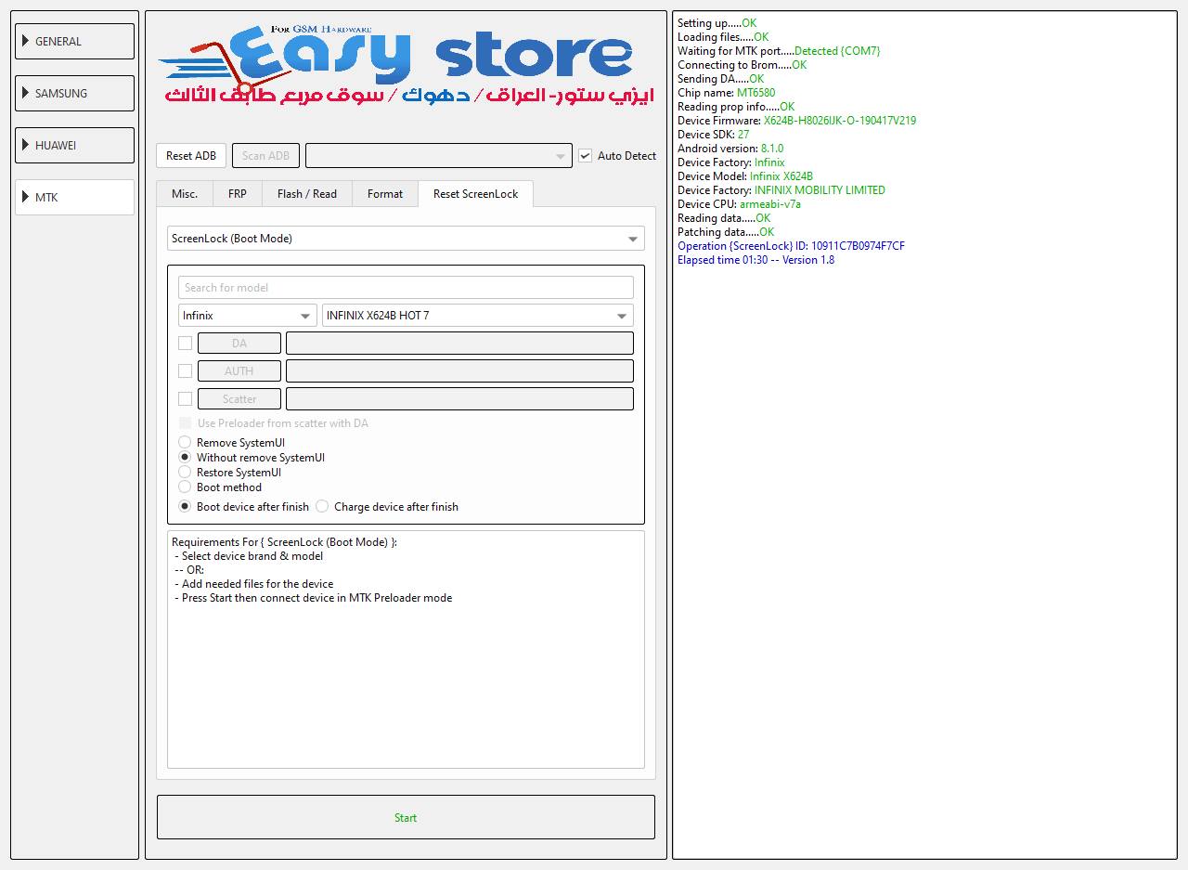Click the Scatter browse button

(x=239, y=399)
